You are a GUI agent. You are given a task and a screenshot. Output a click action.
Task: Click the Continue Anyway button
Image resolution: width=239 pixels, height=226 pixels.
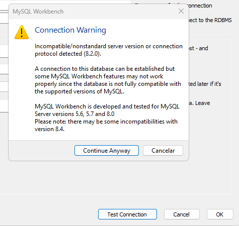point(107,150)
